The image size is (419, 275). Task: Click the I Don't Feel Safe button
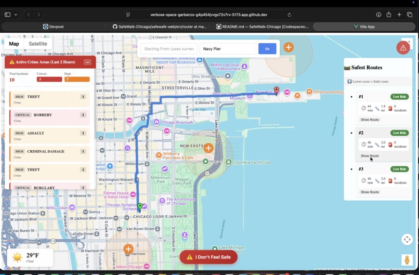coord(208,257)
